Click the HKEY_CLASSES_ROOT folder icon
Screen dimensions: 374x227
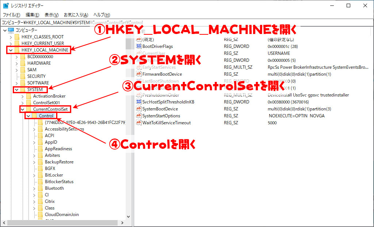click(x=17, y=37)
